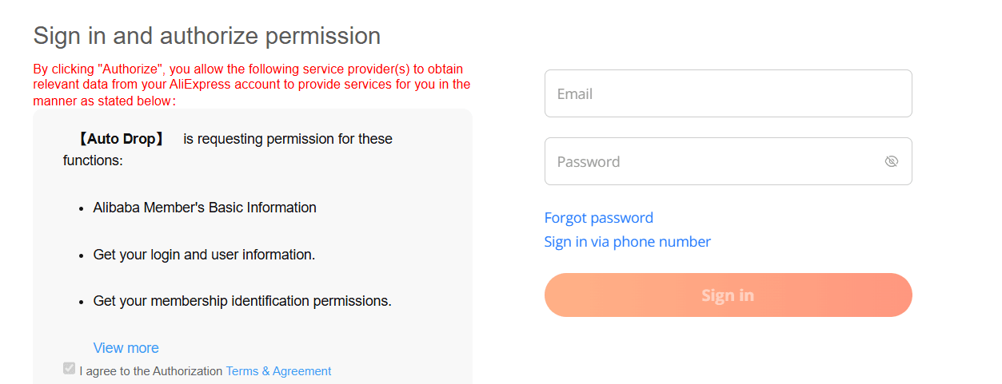This screenshot has height=384, width=1002.
Task: Open the Terms & Agreement link
Action: 278,371
